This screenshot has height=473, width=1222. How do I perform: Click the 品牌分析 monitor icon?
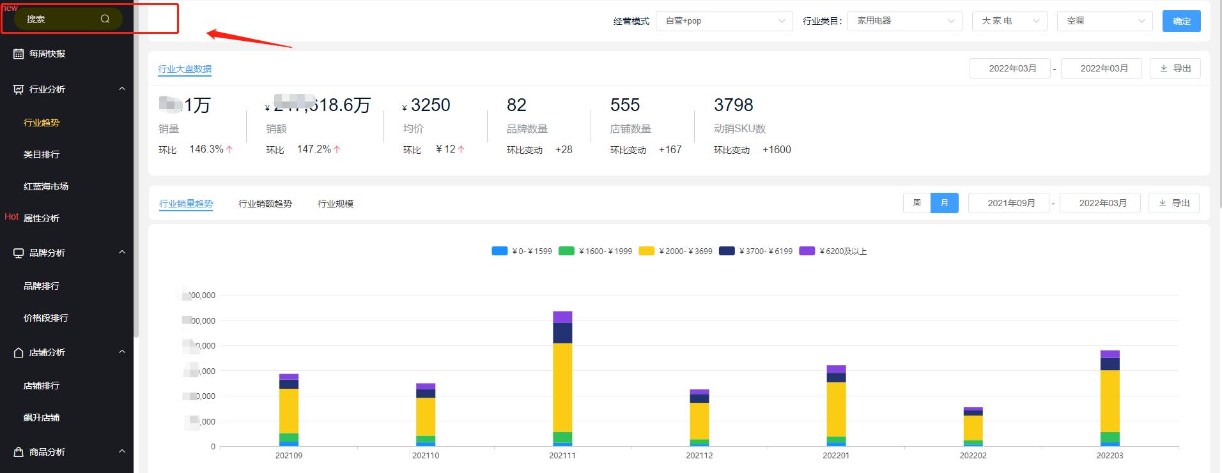pos(19,253)
